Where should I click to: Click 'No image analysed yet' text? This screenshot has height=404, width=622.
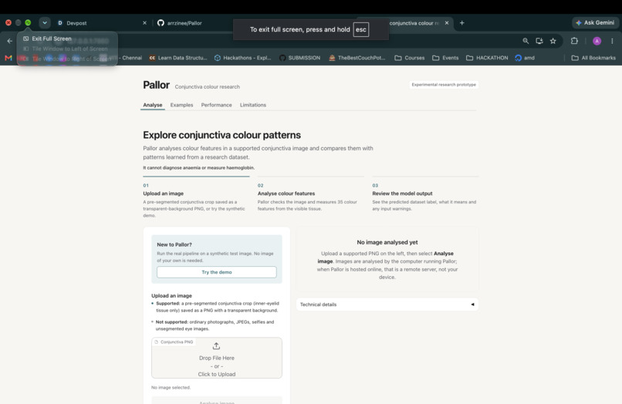387,242
